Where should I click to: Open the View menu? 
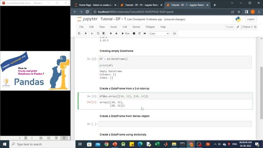click(102, 27)
